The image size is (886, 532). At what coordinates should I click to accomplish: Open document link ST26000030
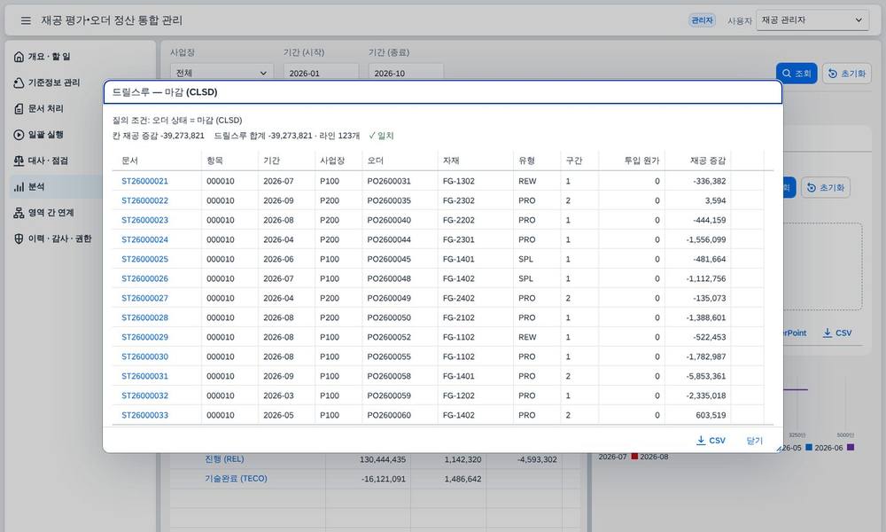144,356
